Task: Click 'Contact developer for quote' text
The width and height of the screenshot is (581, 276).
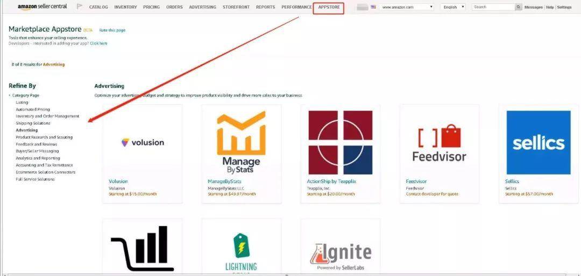Action: tap(432, 194)
